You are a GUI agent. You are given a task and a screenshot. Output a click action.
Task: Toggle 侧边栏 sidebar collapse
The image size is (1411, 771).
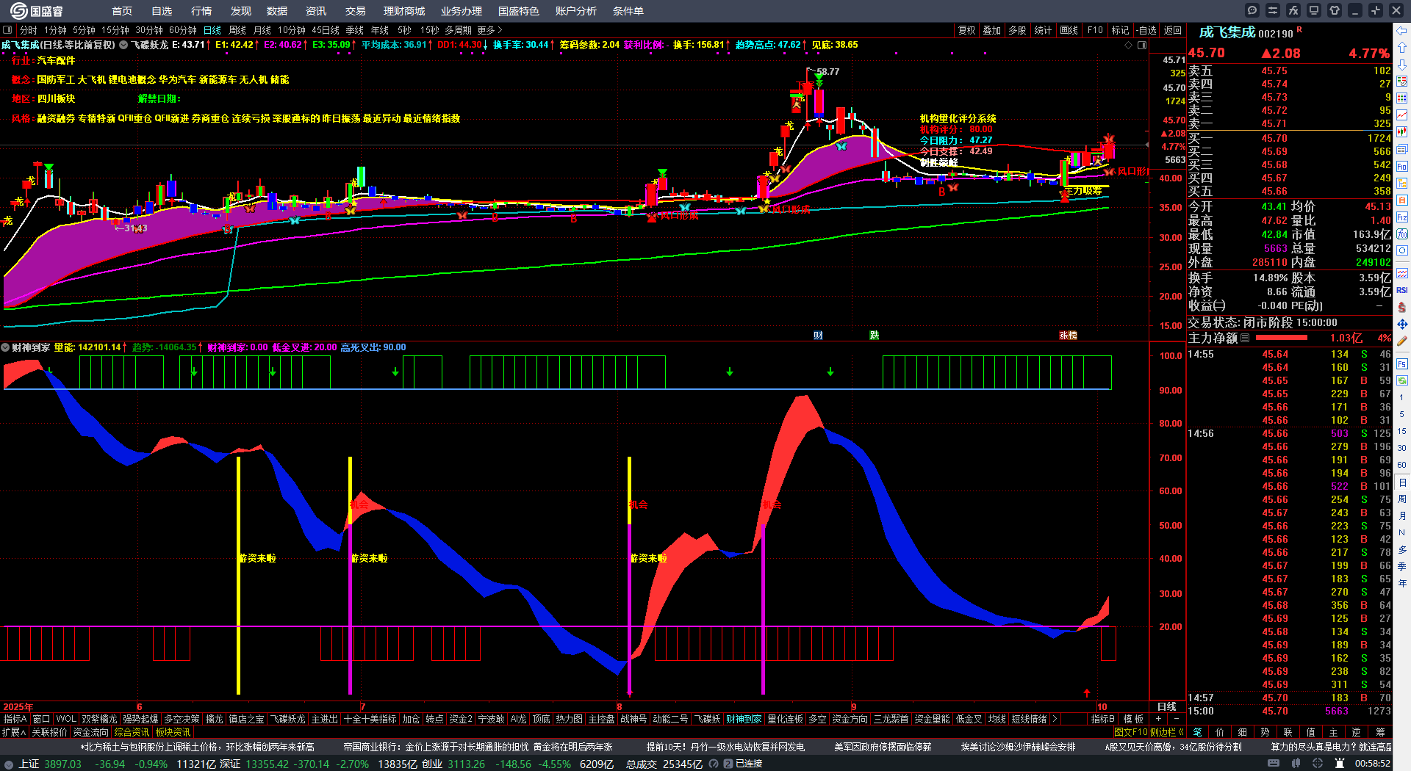tap(1166, 732)
